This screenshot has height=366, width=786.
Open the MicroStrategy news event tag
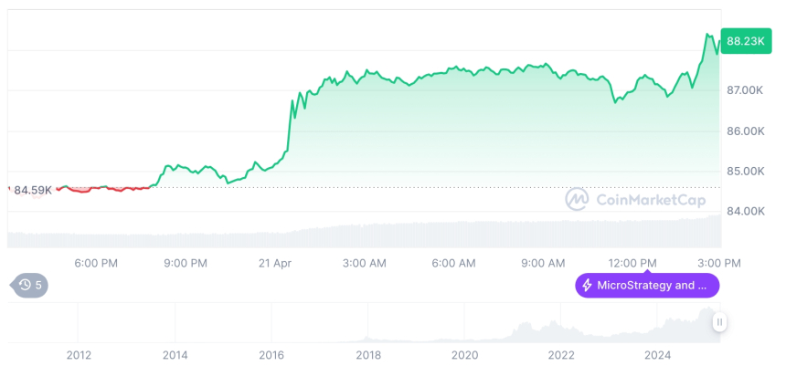point(647,286)
